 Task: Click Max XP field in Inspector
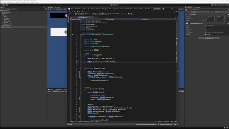(217, 31)
